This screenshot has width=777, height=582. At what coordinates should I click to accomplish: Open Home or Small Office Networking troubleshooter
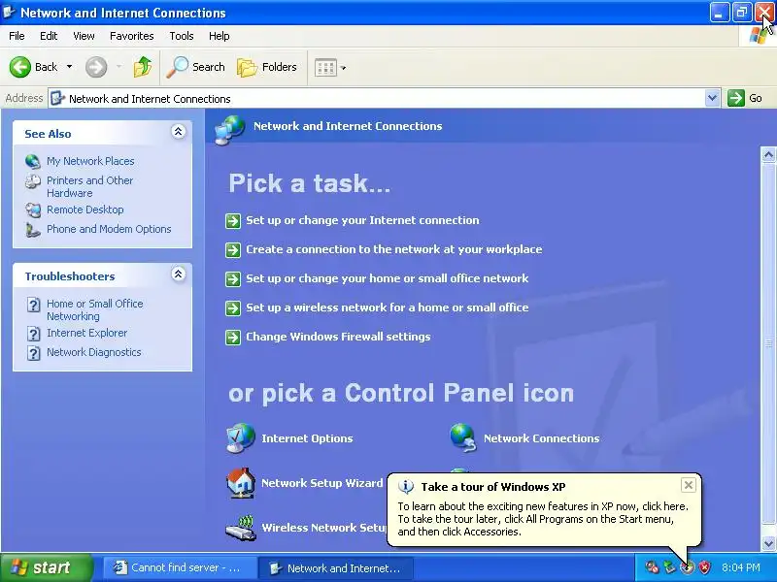pyautogui.click(x=94, y=309)
